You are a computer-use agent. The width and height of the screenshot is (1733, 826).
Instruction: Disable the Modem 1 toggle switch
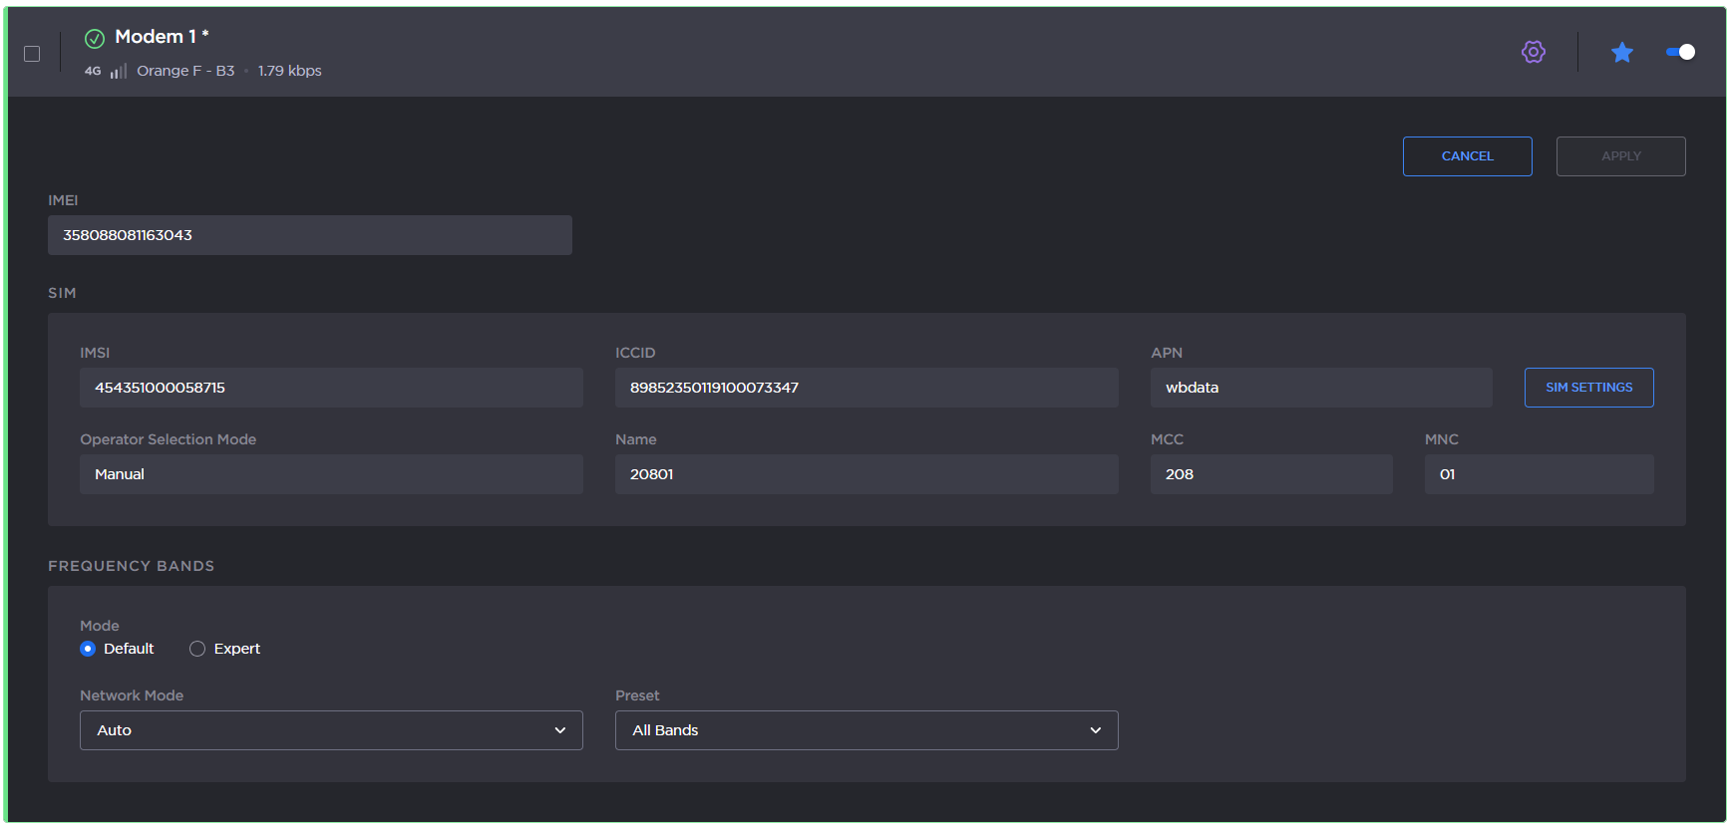pyautogui.click(x=1680, y=52)
